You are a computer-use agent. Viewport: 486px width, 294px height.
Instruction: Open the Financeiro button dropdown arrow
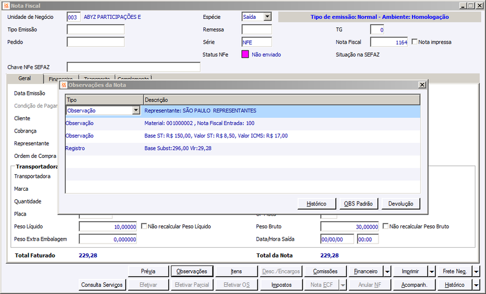pos(388,272)
